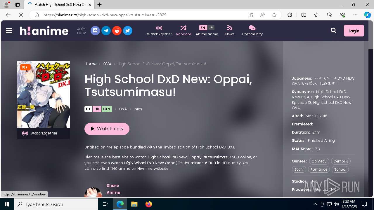Open Edge from the taskbar
The image size is (374, 210).
[x=120, y=204]
